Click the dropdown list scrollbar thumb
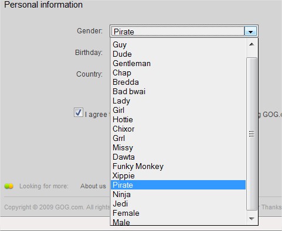The image size is (282, 231). click(x=252, y=134)
